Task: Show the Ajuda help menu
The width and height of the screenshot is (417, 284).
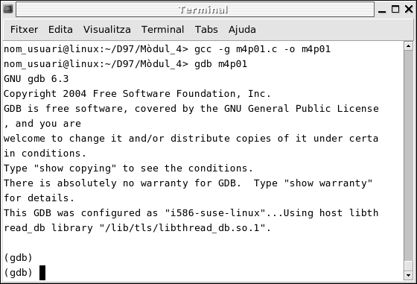Action: 242,30
